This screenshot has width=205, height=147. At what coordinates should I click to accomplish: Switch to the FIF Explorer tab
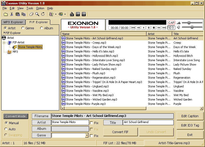click(x=38, y=22)
